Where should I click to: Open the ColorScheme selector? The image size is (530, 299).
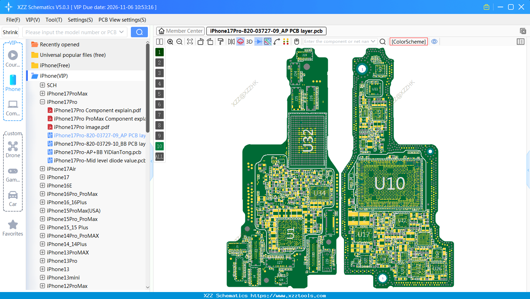[409, 41]
